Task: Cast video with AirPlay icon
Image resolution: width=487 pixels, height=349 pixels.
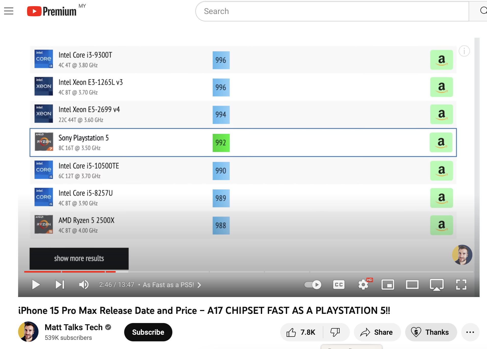Action: click(437, 285)
